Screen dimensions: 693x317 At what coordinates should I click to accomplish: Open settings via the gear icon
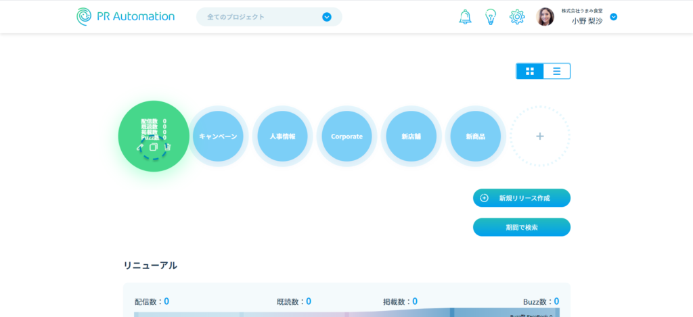click(517, 17)
